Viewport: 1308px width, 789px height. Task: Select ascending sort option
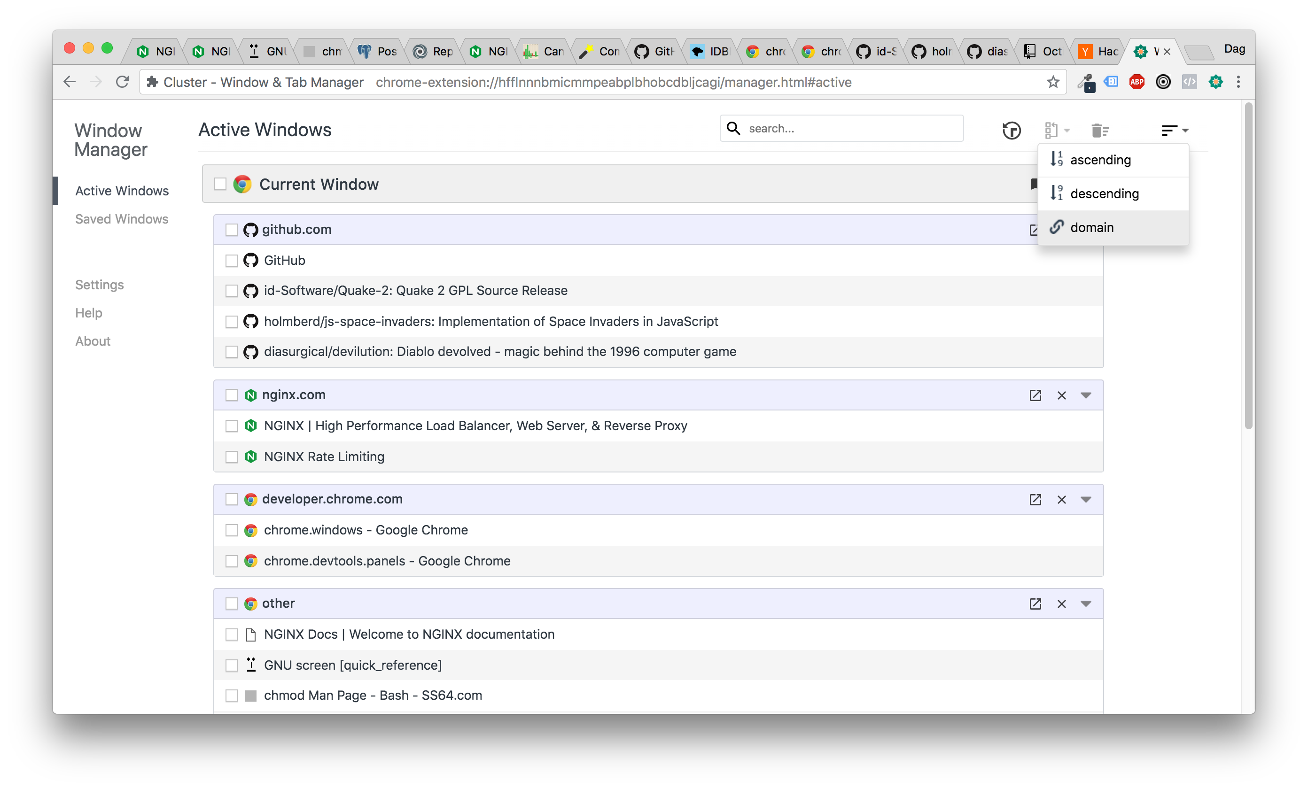(x=1113, y=160)
